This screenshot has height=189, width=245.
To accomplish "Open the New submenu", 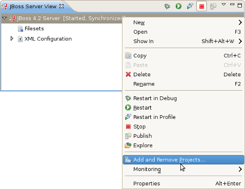I will coord(183,23).
